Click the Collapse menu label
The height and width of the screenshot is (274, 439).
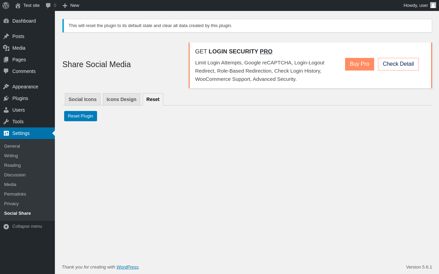click(x=27, y=226)
